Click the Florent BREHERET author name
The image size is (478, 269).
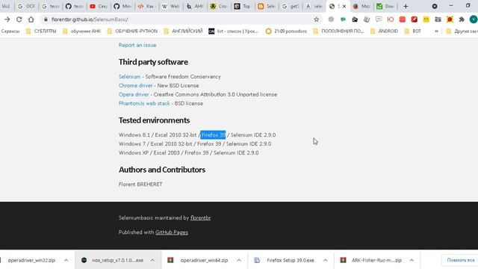[140, 185]
